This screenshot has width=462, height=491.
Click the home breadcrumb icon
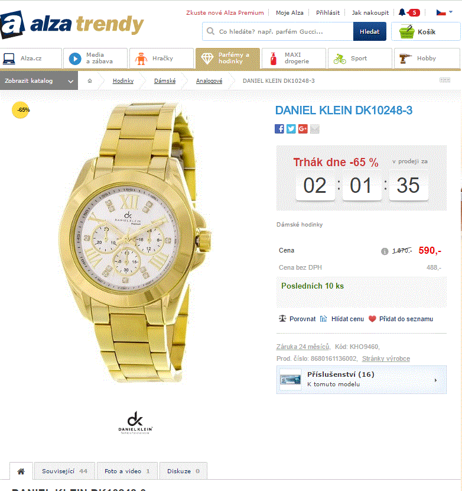point(90,81)
